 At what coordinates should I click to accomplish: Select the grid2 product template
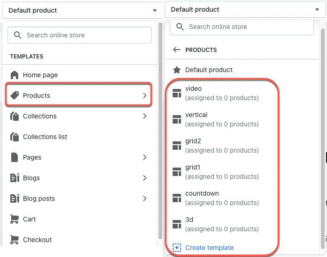[222, 146]
